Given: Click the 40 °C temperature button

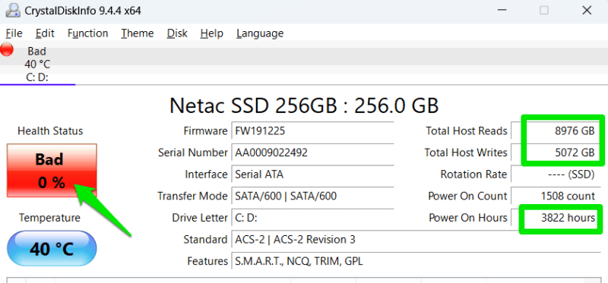Looking at the screenshot, I should (52, 249).
